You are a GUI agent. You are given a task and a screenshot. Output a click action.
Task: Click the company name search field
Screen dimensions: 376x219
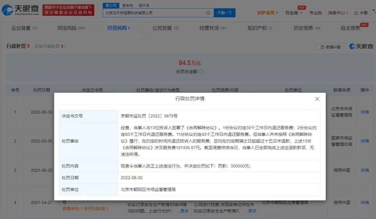point(154,13)
